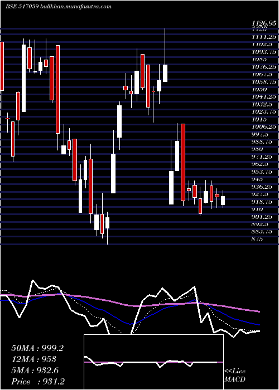Click the 962.5 price axis label

pos(260,164)
